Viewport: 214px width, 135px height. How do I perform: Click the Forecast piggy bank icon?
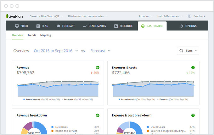tap(59, 26)
